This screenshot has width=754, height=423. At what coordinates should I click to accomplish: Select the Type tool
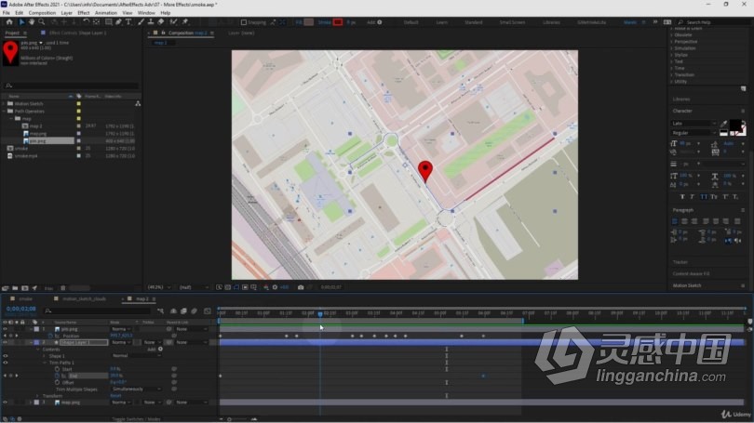(x=128, y=22)
